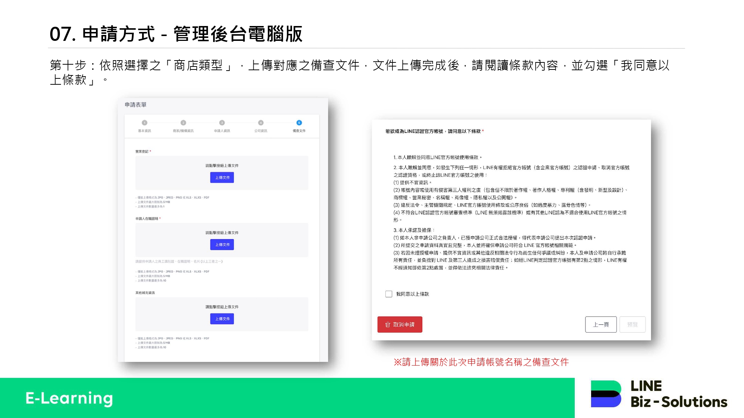
Task: Click step 2 circle for 商家/機構資訊
Action: point(183,123)
